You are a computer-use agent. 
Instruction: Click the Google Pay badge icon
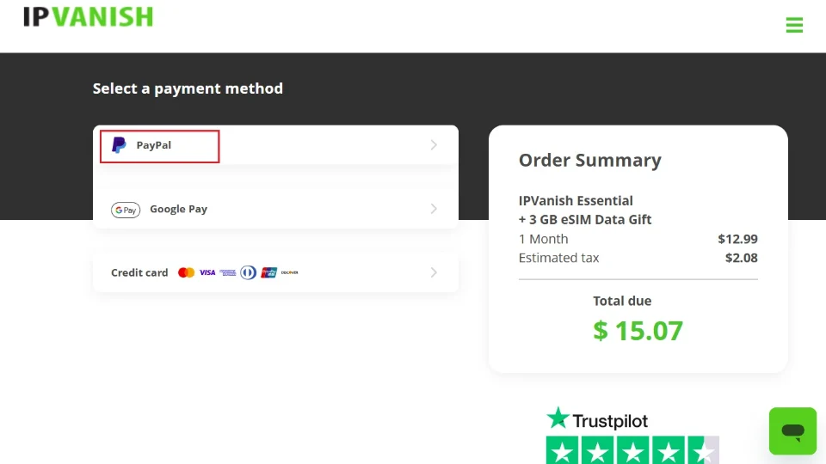[x=126, y=210]
